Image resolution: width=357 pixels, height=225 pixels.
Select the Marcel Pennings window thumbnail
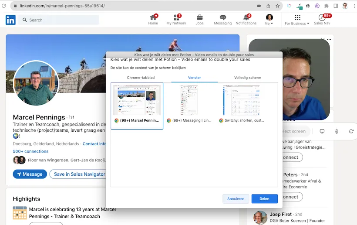pos(137,106)
